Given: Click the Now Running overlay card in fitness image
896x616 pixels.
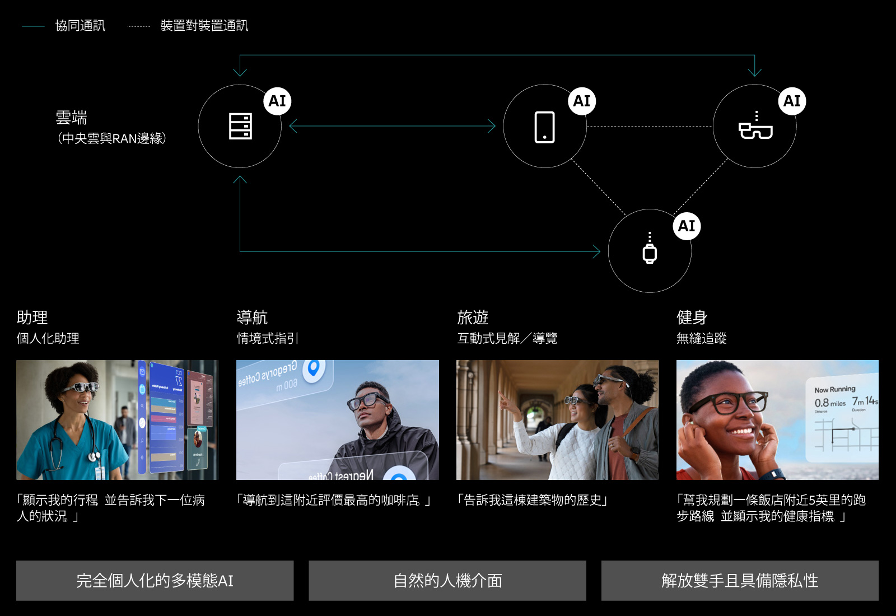Looking at the screenshot, I should [x=842, y=418].
